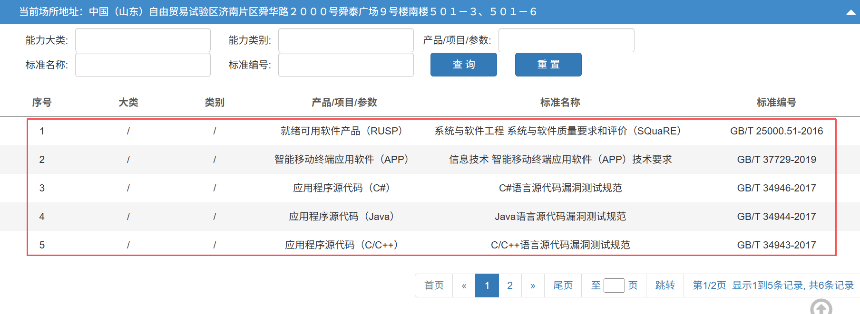The width and height of the screenshot is (860, 314).
Task: Click the previous page « arrow
Action: [464, 285]
